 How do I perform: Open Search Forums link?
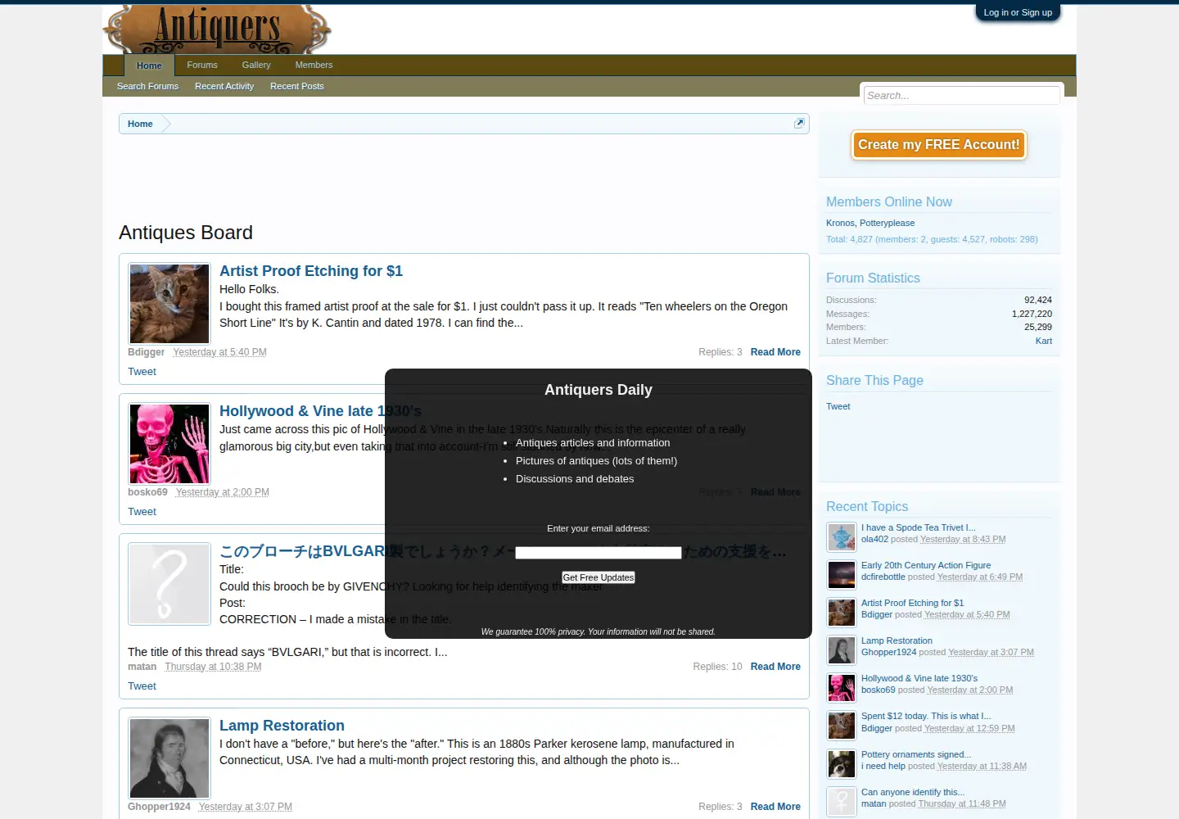coord(147,86)
